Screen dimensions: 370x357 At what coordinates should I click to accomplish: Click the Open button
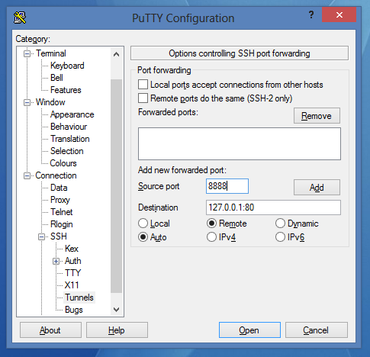249,330
